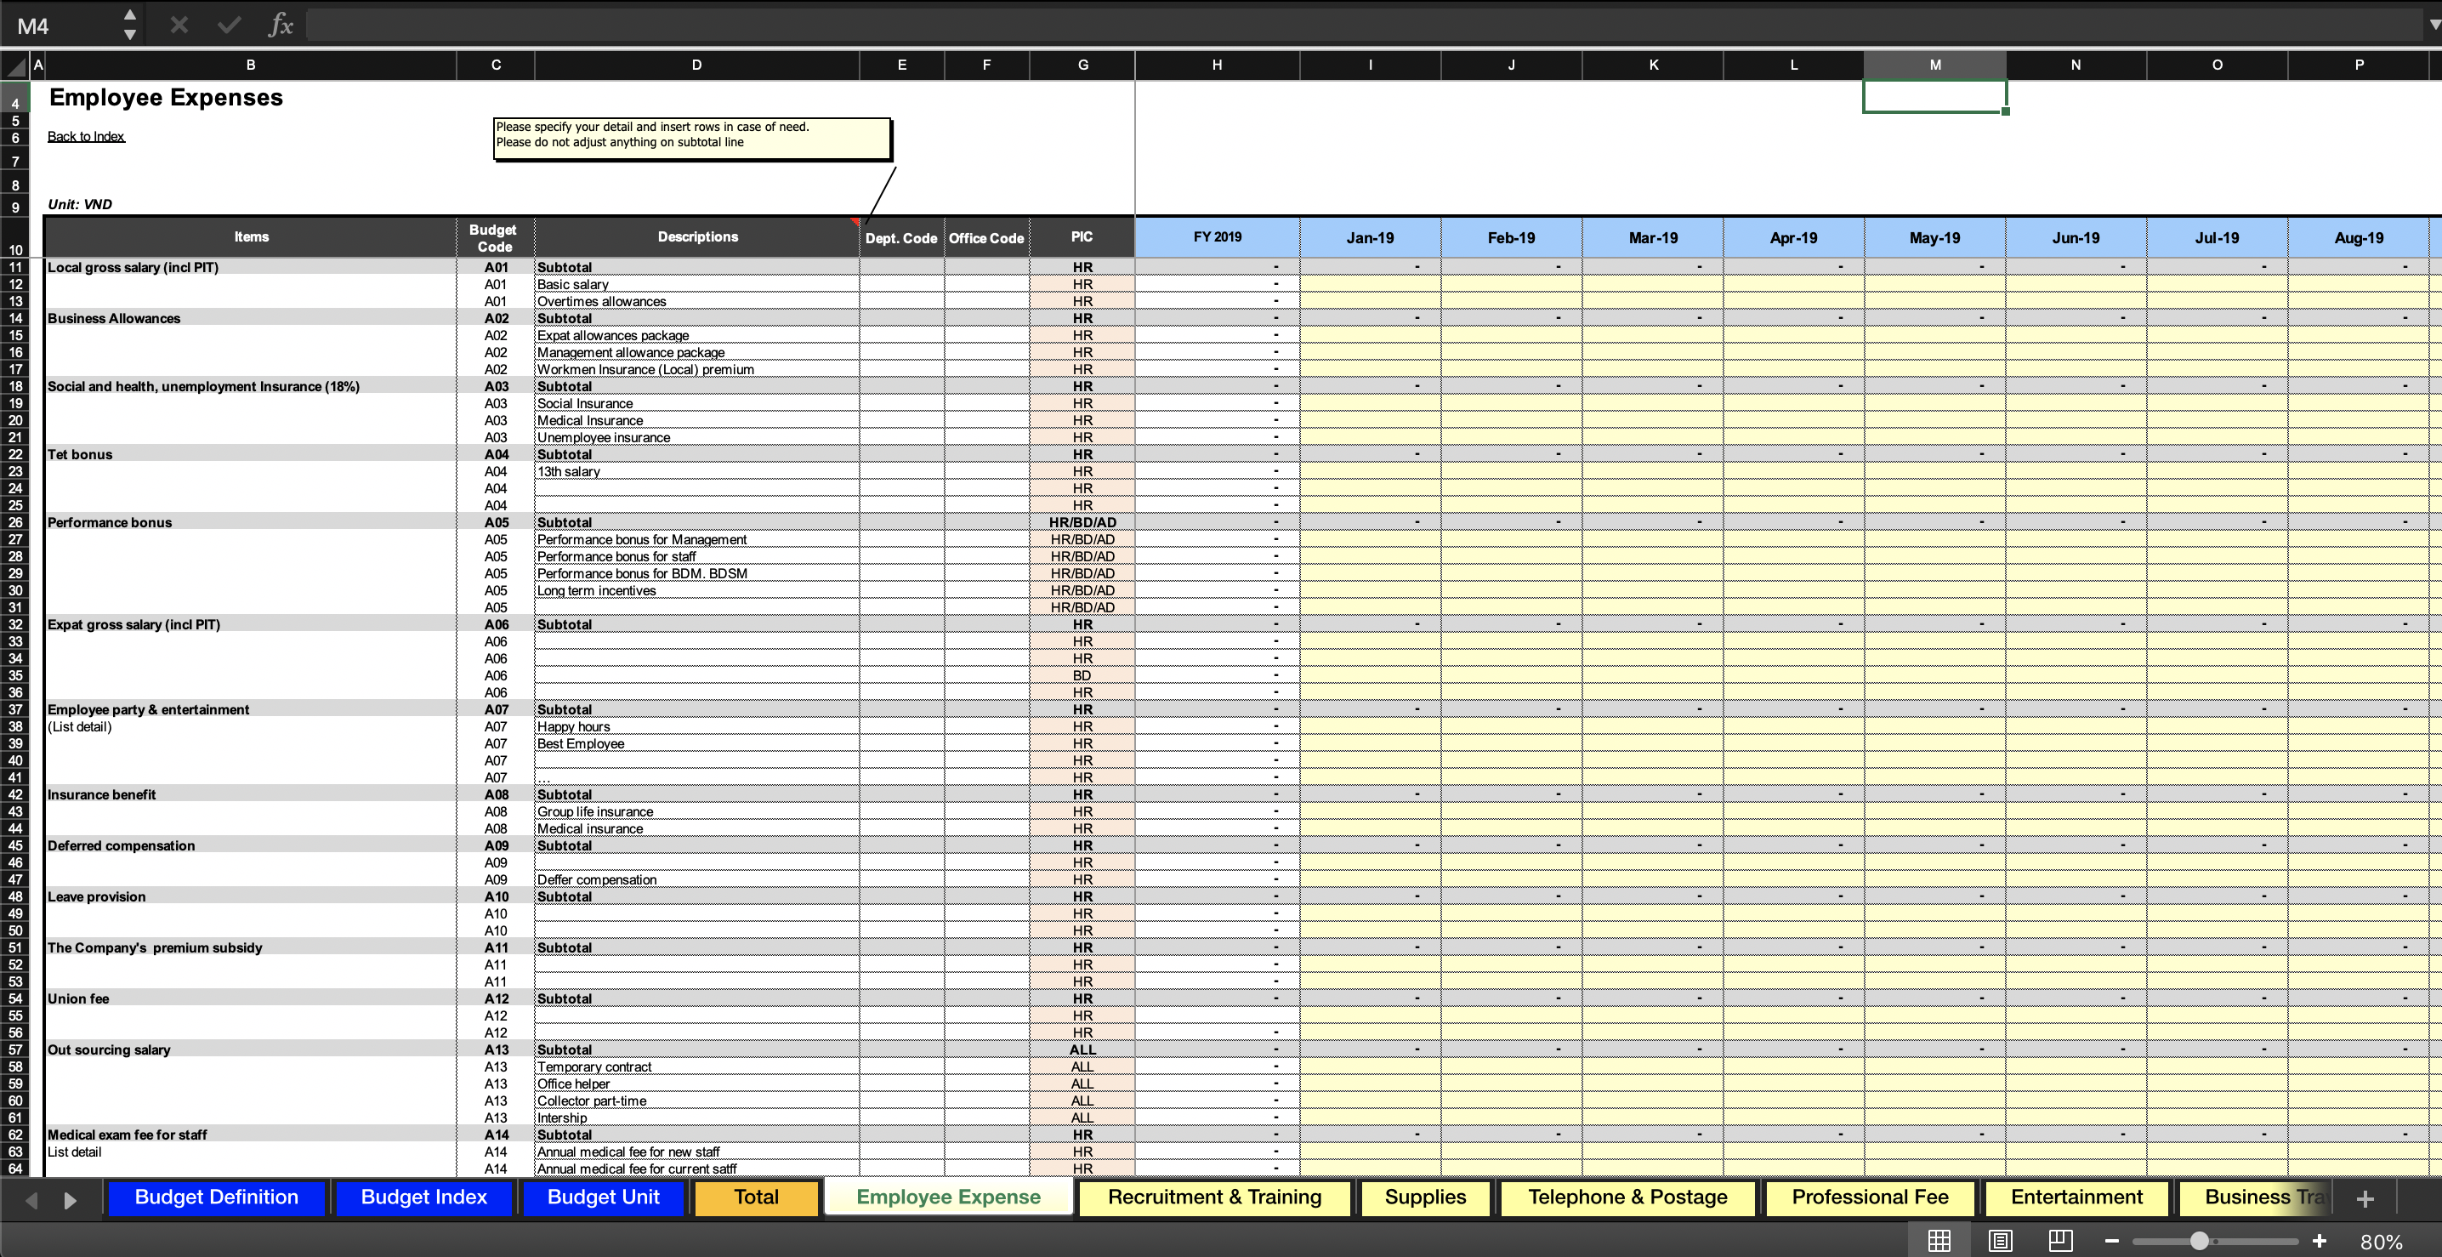Open the Budget Index sheet tab

click(423, 1197)
